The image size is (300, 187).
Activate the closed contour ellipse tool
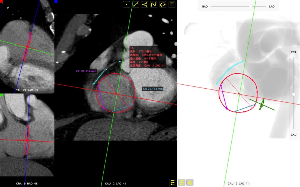(163, 4)
